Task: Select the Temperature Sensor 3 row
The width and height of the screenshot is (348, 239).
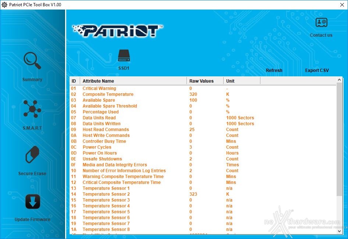Action: tap(203, 200)
